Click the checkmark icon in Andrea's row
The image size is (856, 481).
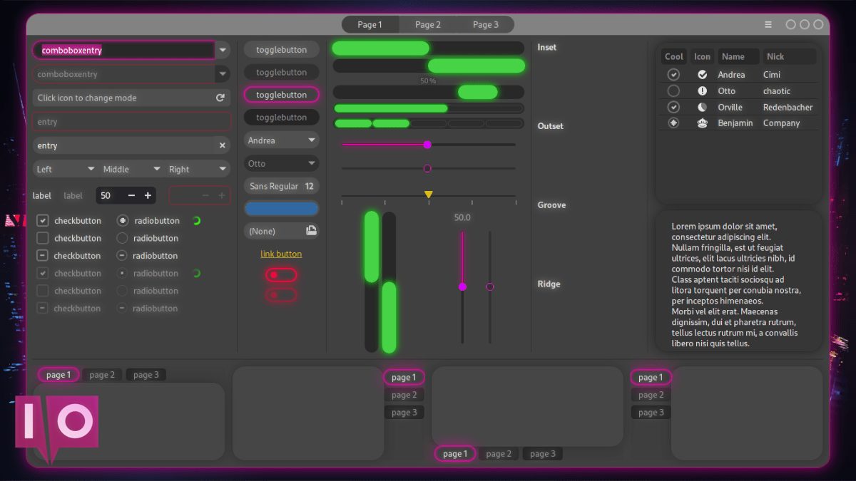click(x=703, y=75)
